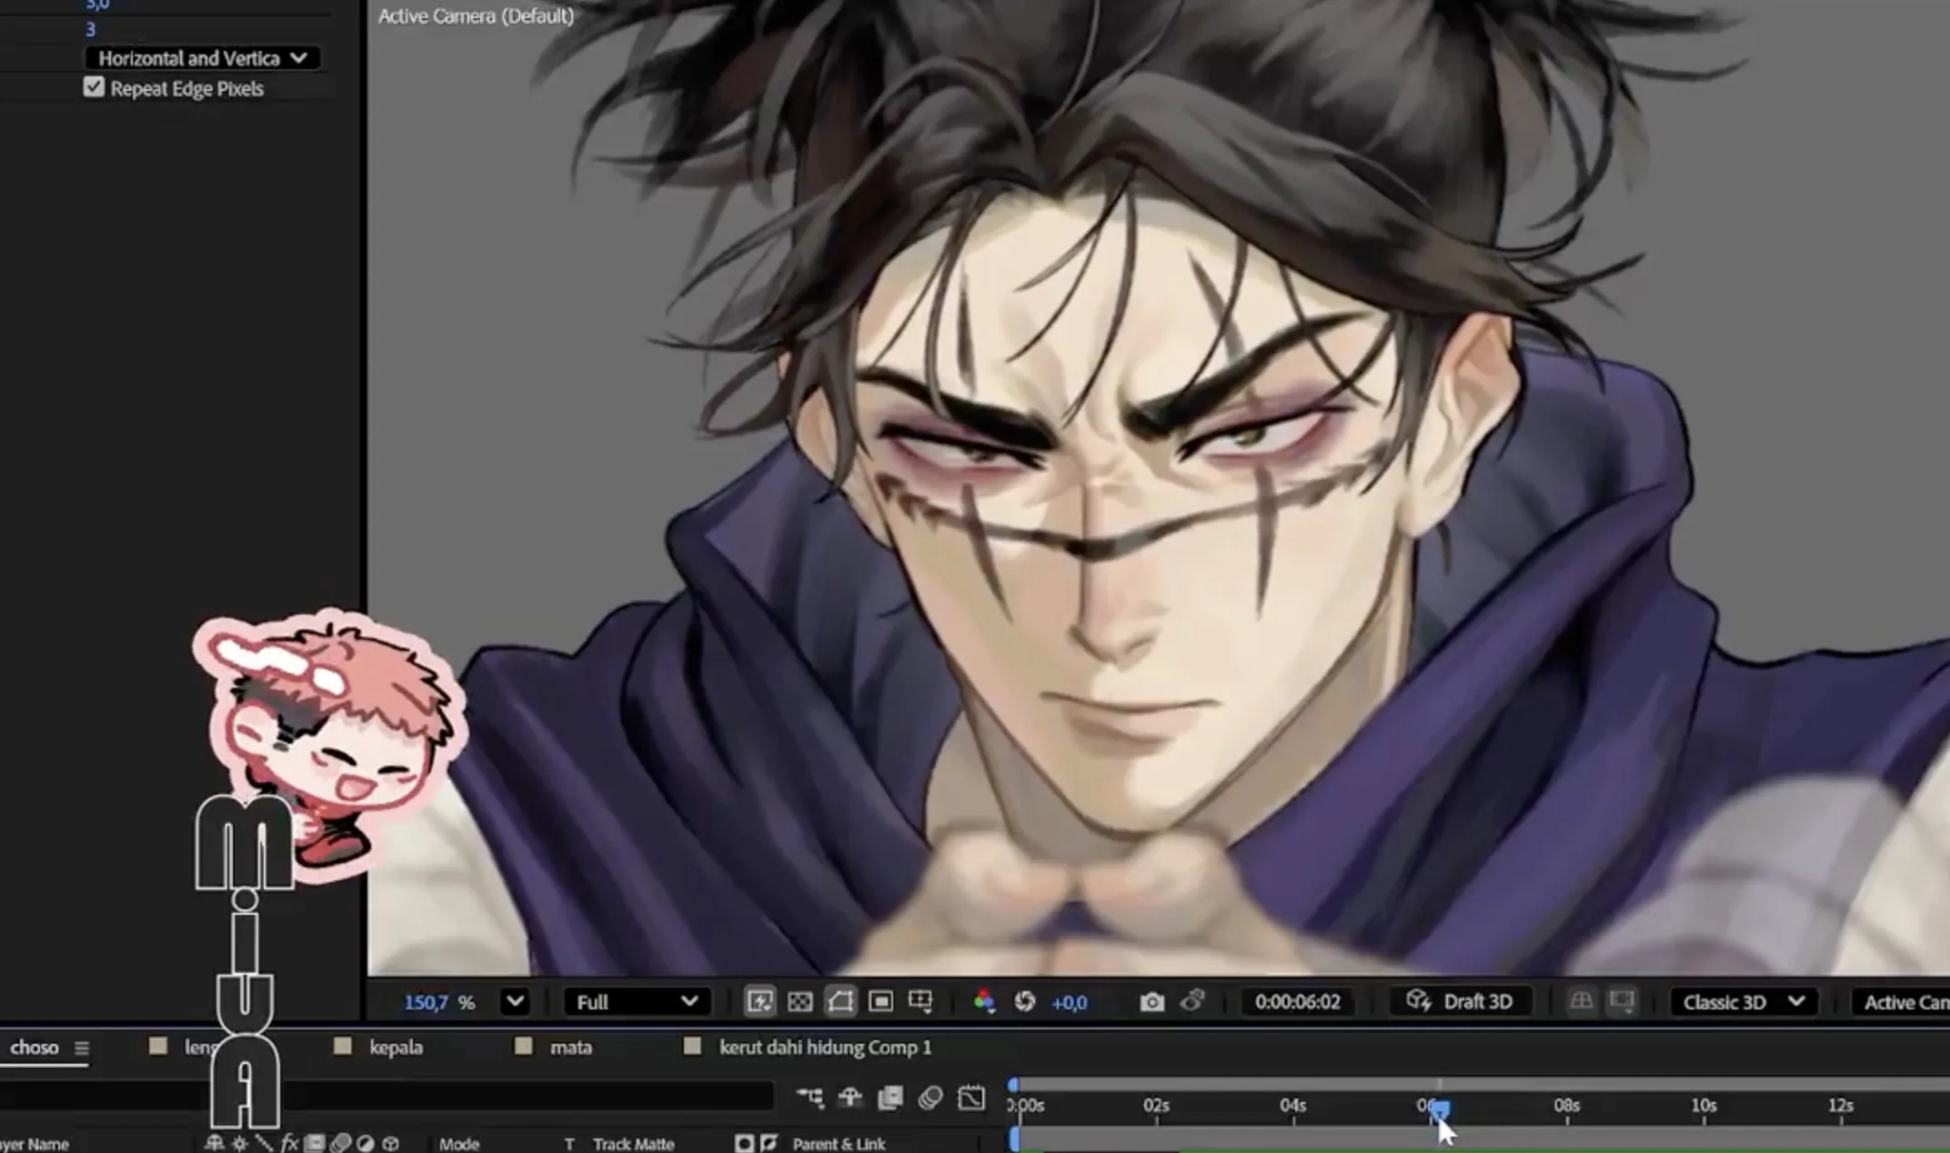Open the Composition Mini-Flowchart icon

[x=809, y=1098]
